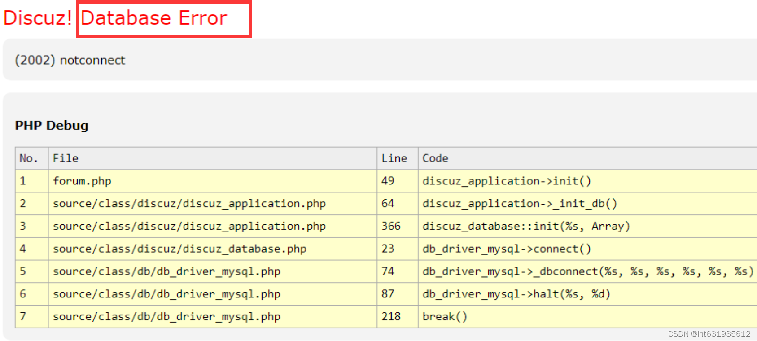Screen dimensions: 757x341
Task: Click the Code column header
Action: 587,158
